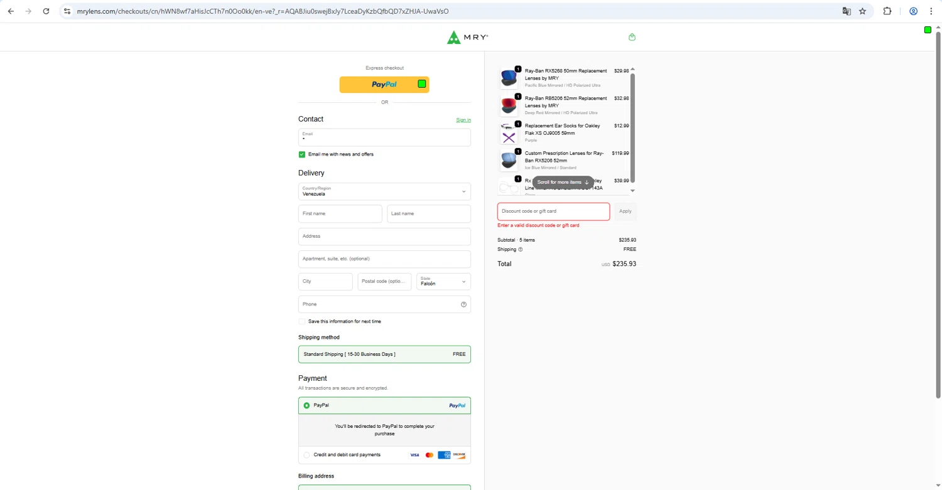Click the phone field help icon

click(463, 304)
